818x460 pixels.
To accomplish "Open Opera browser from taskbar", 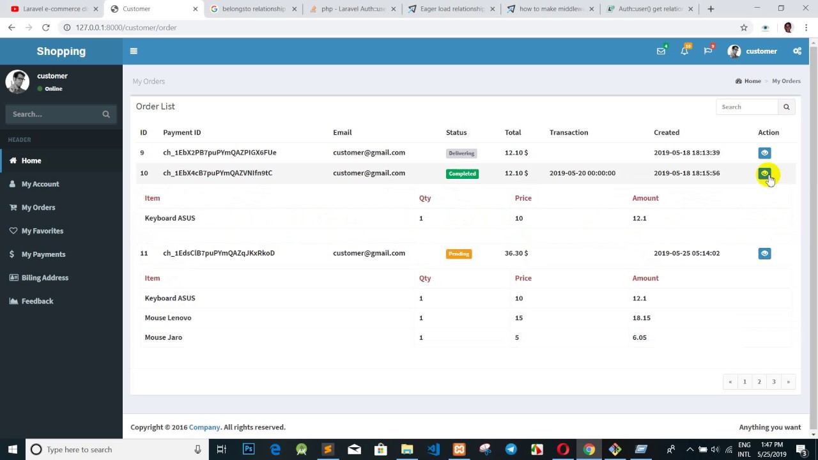I will pyautogui.click(x=563, y=450).
